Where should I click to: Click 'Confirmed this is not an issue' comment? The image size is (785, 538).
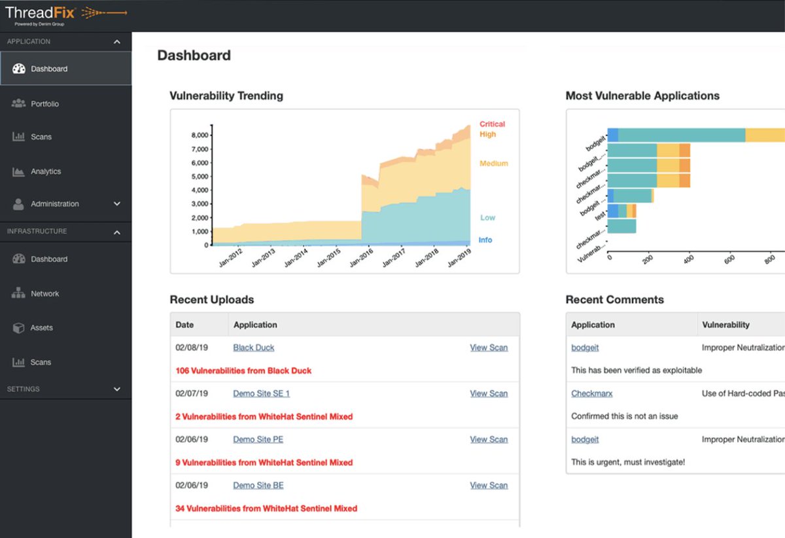[625, 416]
